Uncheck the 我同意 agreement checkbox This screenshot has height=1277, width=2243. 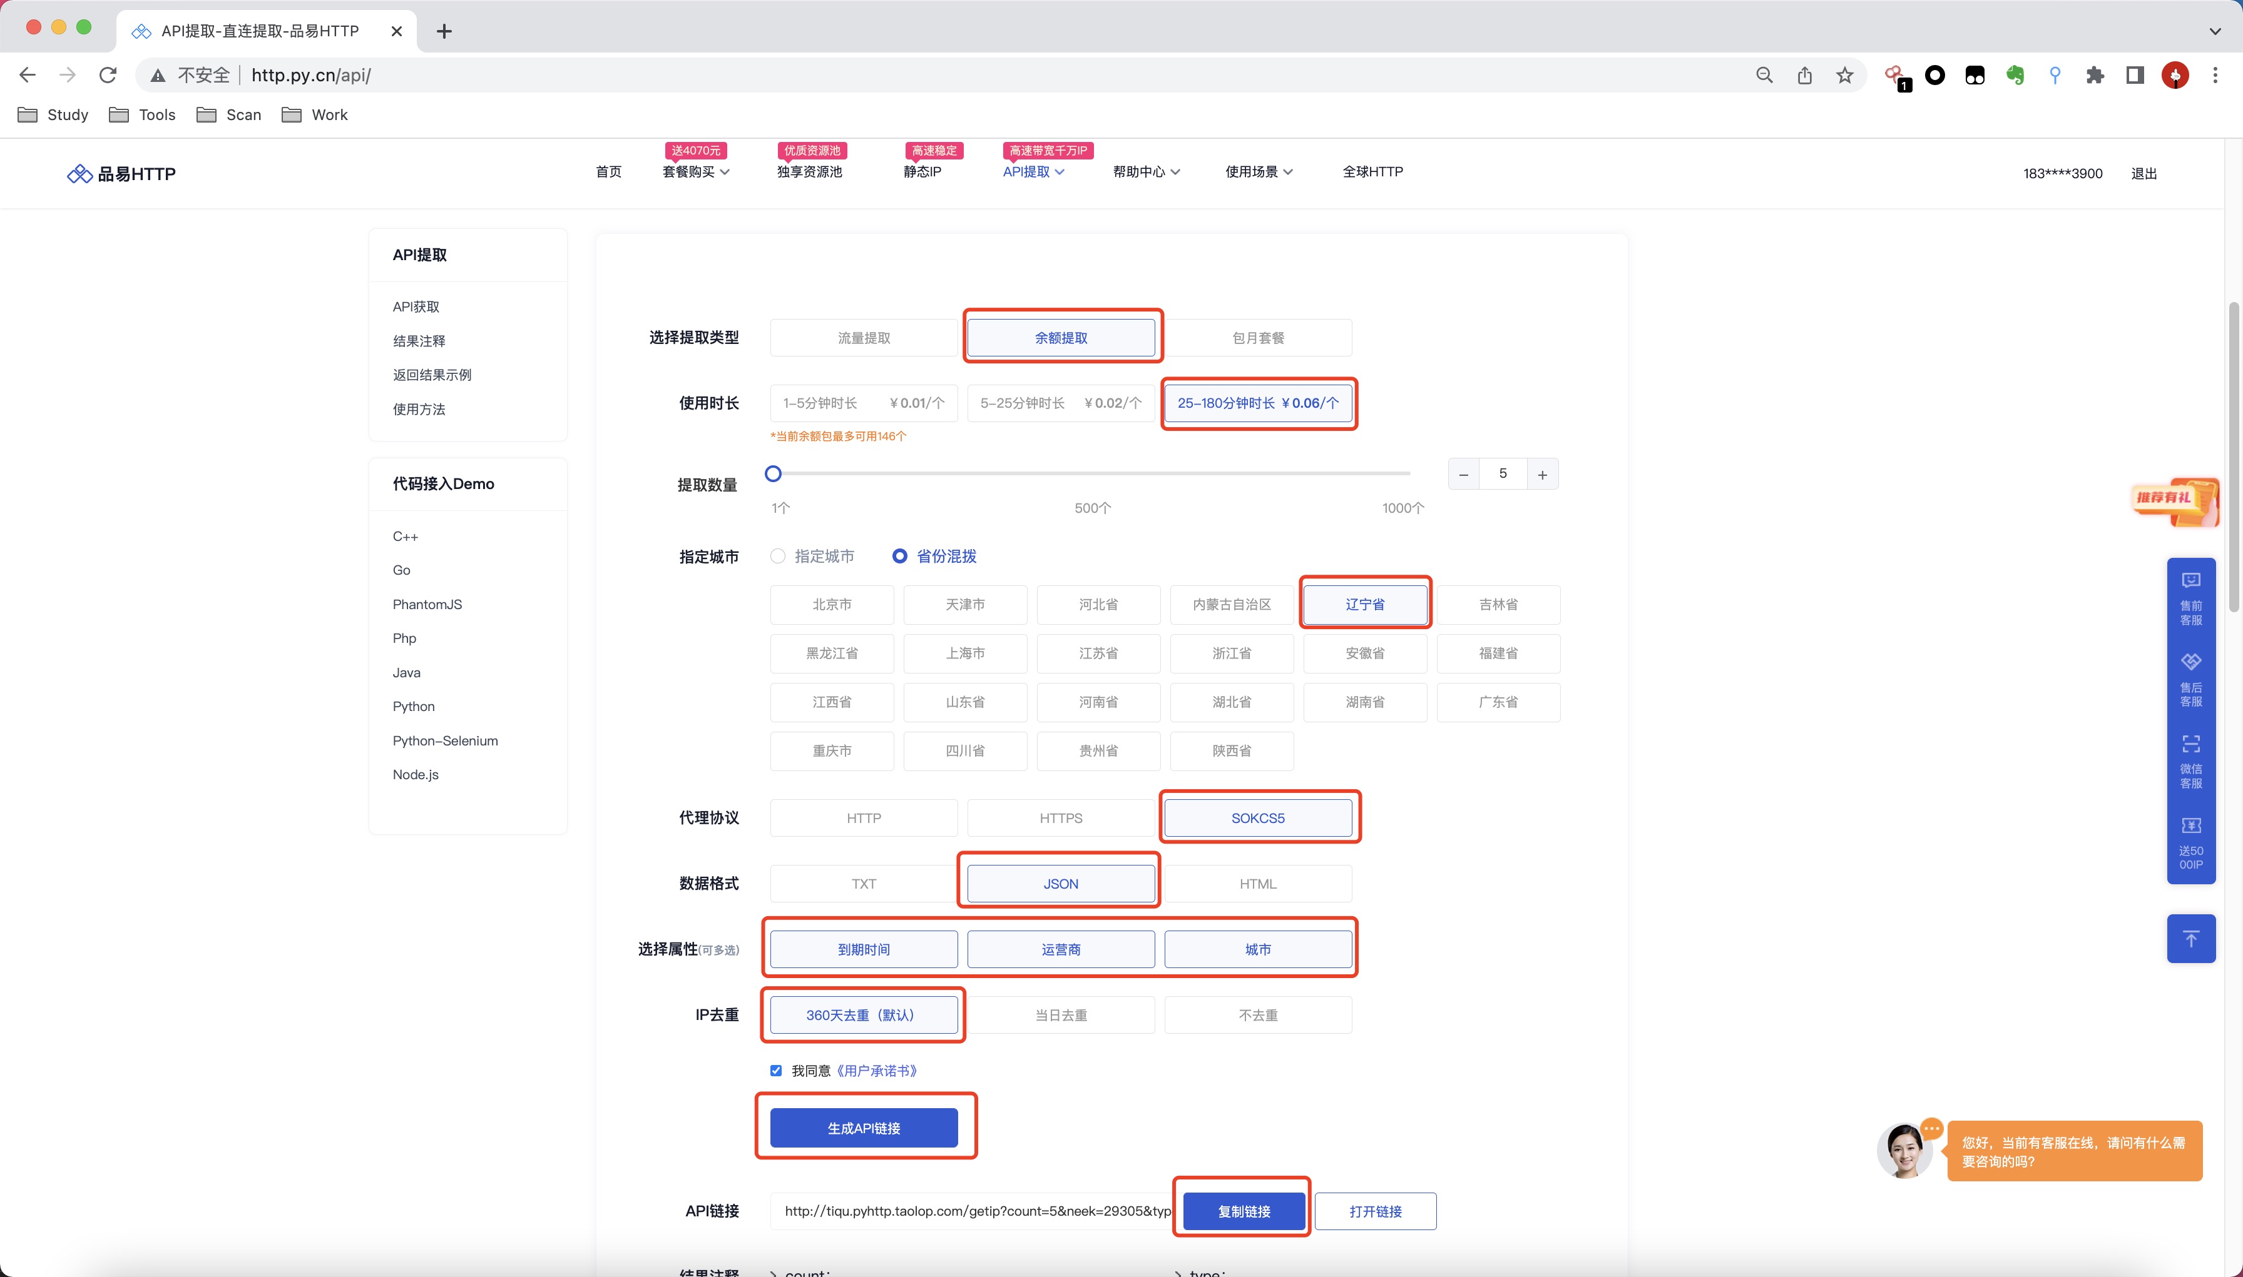click(x=776, y=1070)
